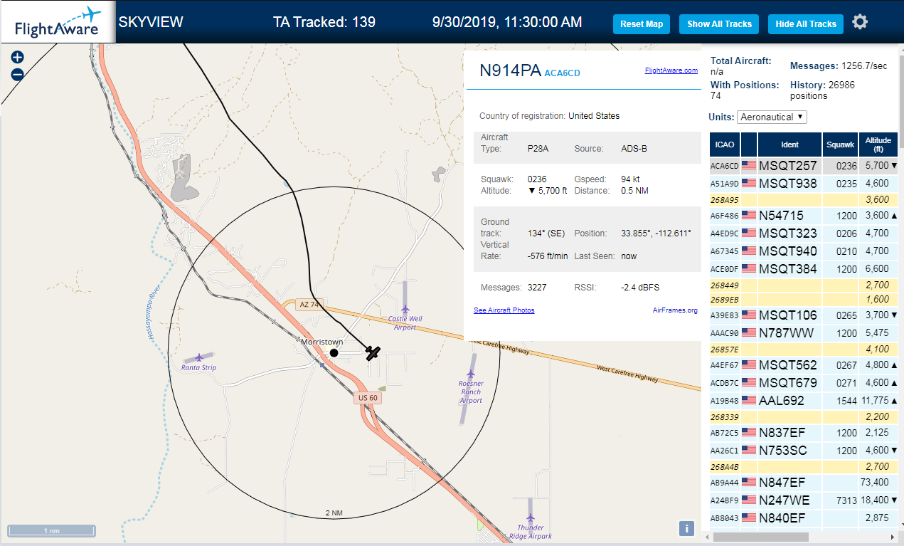Screen dimensions: 904x546
Task: Zoom out with the minus map control
Action: point(18,74)
